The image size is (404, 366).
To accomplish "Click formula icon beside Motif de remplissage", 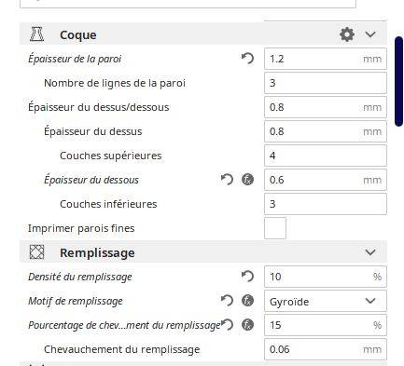I will coord(247,301).
